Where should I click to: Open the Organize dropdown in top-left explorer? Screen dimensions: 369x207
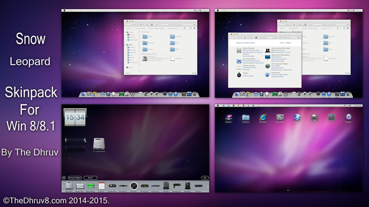click(x=129, y=28)
